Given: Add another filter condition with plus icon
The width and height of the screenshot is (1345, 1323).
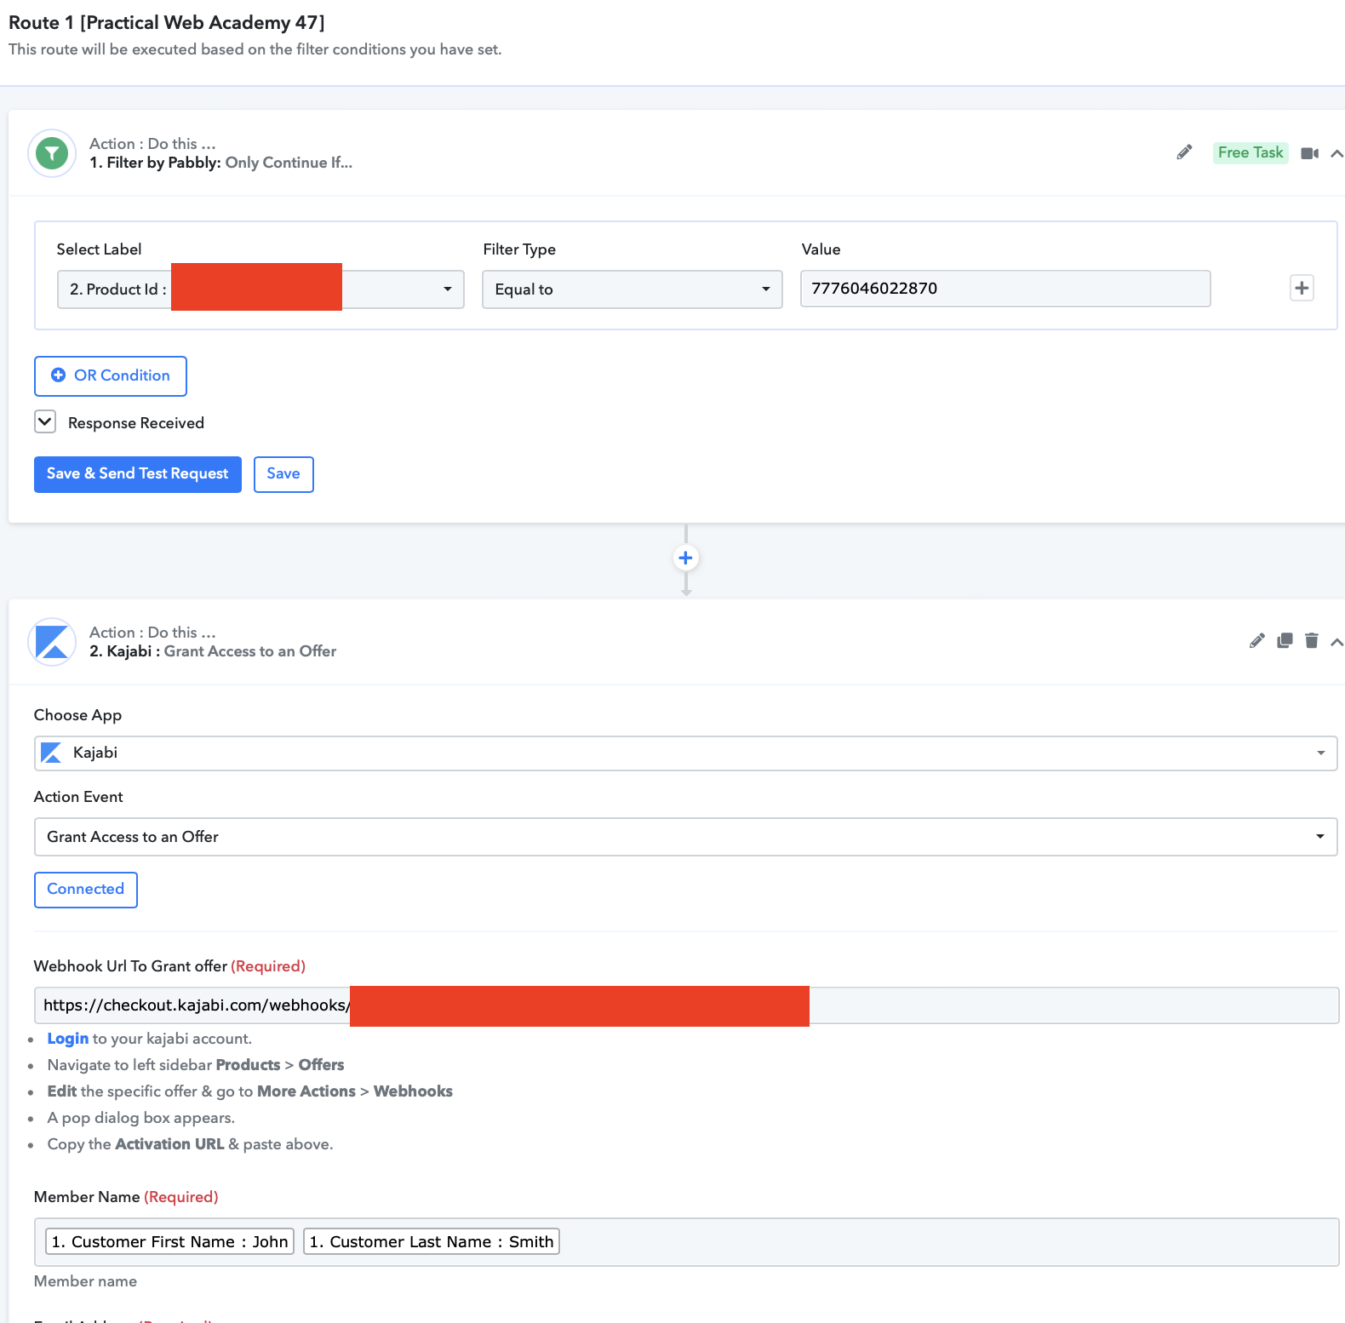Looking at the screenshot, I should coord(1302,288).
